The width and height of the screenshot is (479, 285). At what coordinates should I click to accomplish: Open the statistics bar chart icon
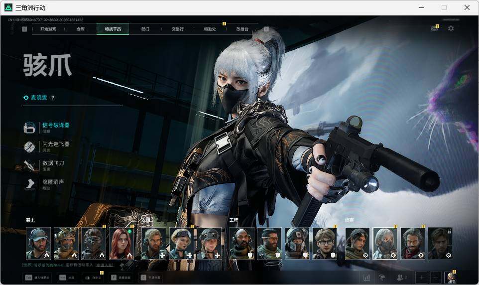pyautogui.click(x=367, y=277)
